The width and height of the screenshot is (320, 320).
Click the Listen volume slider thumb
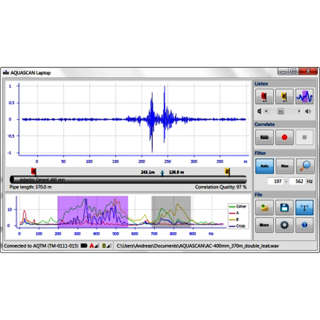281,111
